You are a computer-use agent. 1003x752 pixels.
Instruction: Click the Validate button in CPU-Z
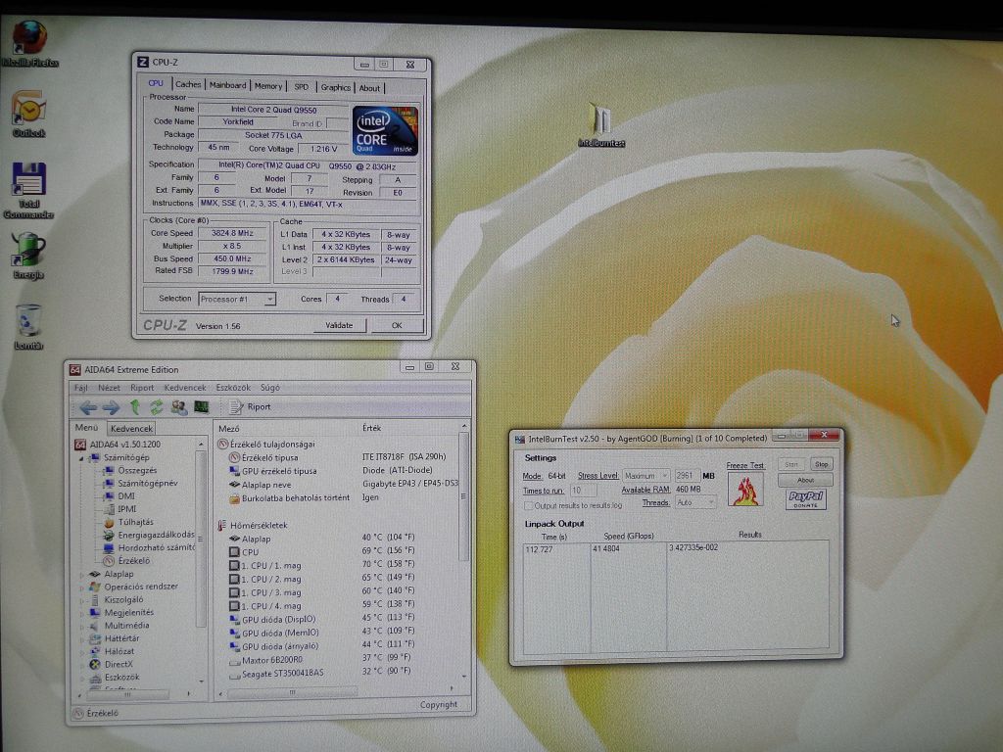click(339, 325)
